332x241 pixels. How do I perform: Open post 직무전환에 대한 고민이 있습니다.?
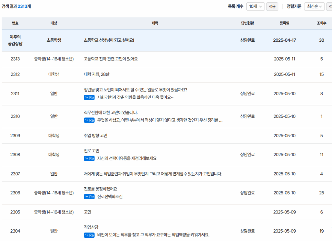click(111, 113)
